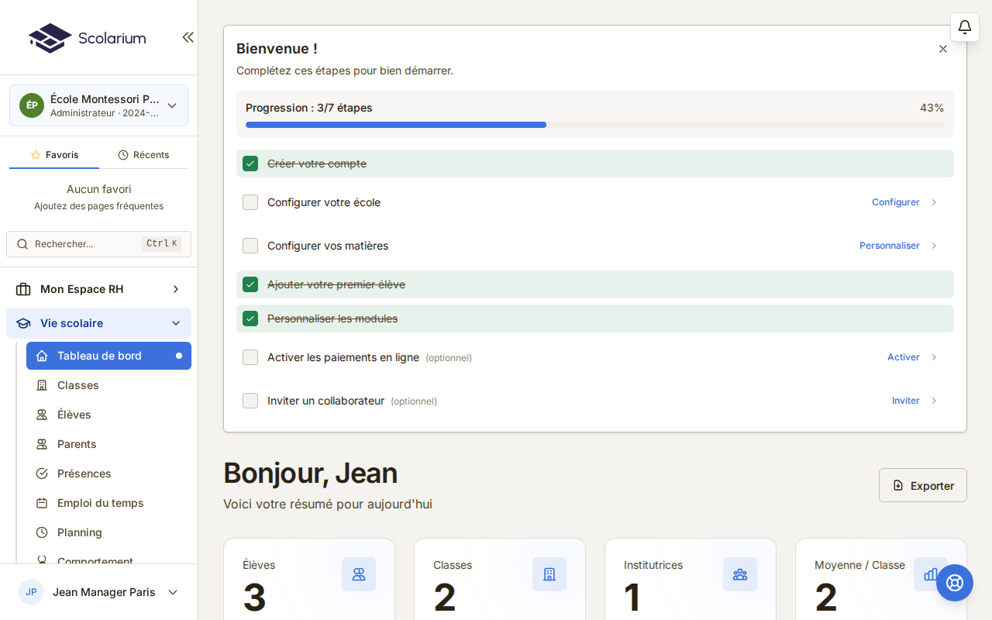992x620 pixels.
Task: Select the Favoris tab
Action: [x=54, y=155]
